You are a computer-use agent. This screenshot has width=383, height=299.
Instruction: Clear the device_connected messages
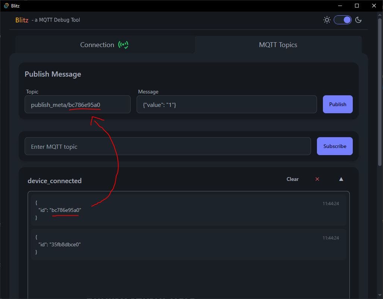292,179
